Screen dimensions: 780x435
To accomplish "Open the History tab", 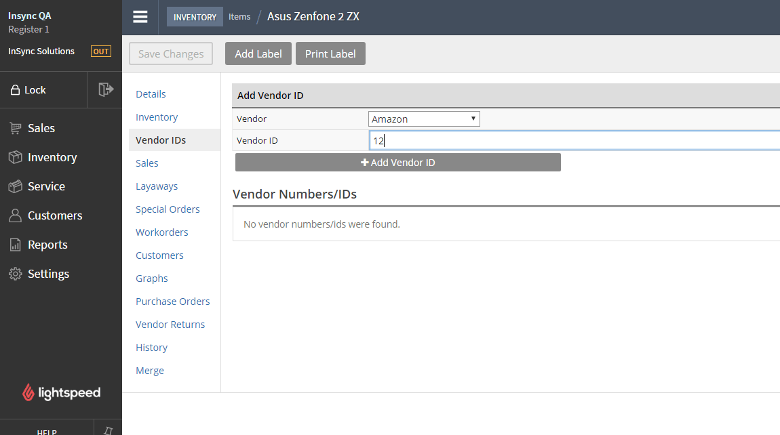I will [x=151, y=348].
